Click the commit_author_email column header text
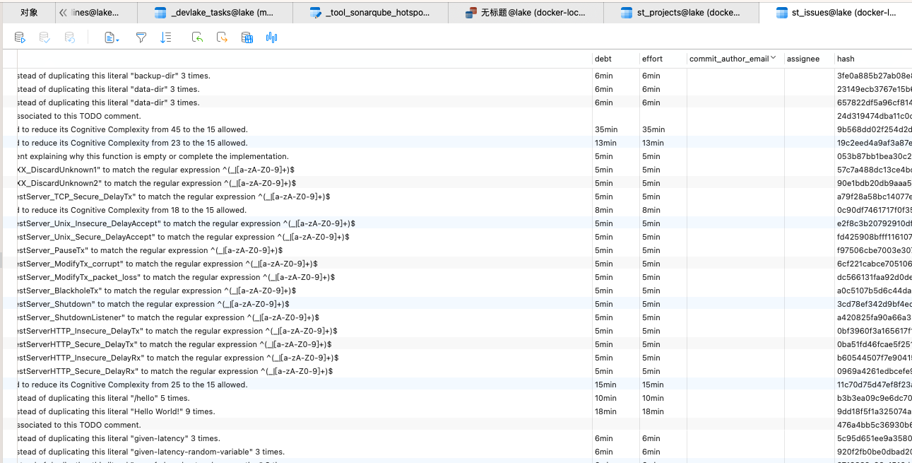The width and height of the screenshot is (912, 463). point(729,59)
